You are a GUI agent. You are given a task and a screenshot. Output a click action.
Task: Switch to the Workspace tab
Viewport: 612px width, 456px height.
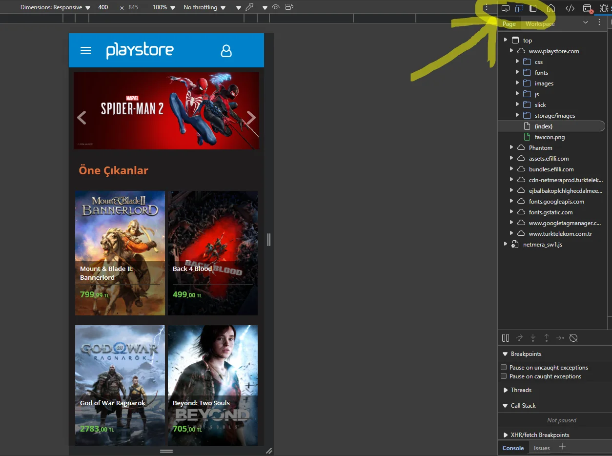[x=540, y=24]
